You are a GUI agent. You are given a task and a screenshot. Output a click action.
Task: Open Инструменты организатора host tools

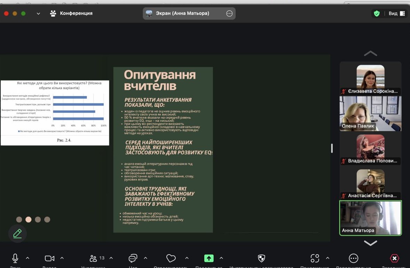click(x=261, y=258)
